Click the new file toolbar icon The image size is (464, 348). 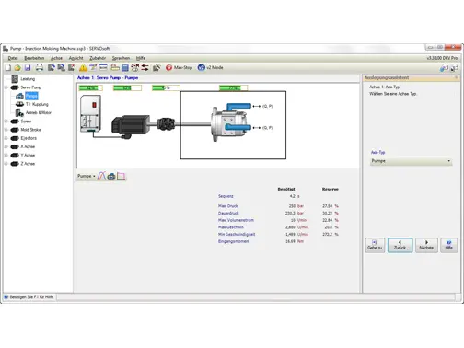coord(8,67)
